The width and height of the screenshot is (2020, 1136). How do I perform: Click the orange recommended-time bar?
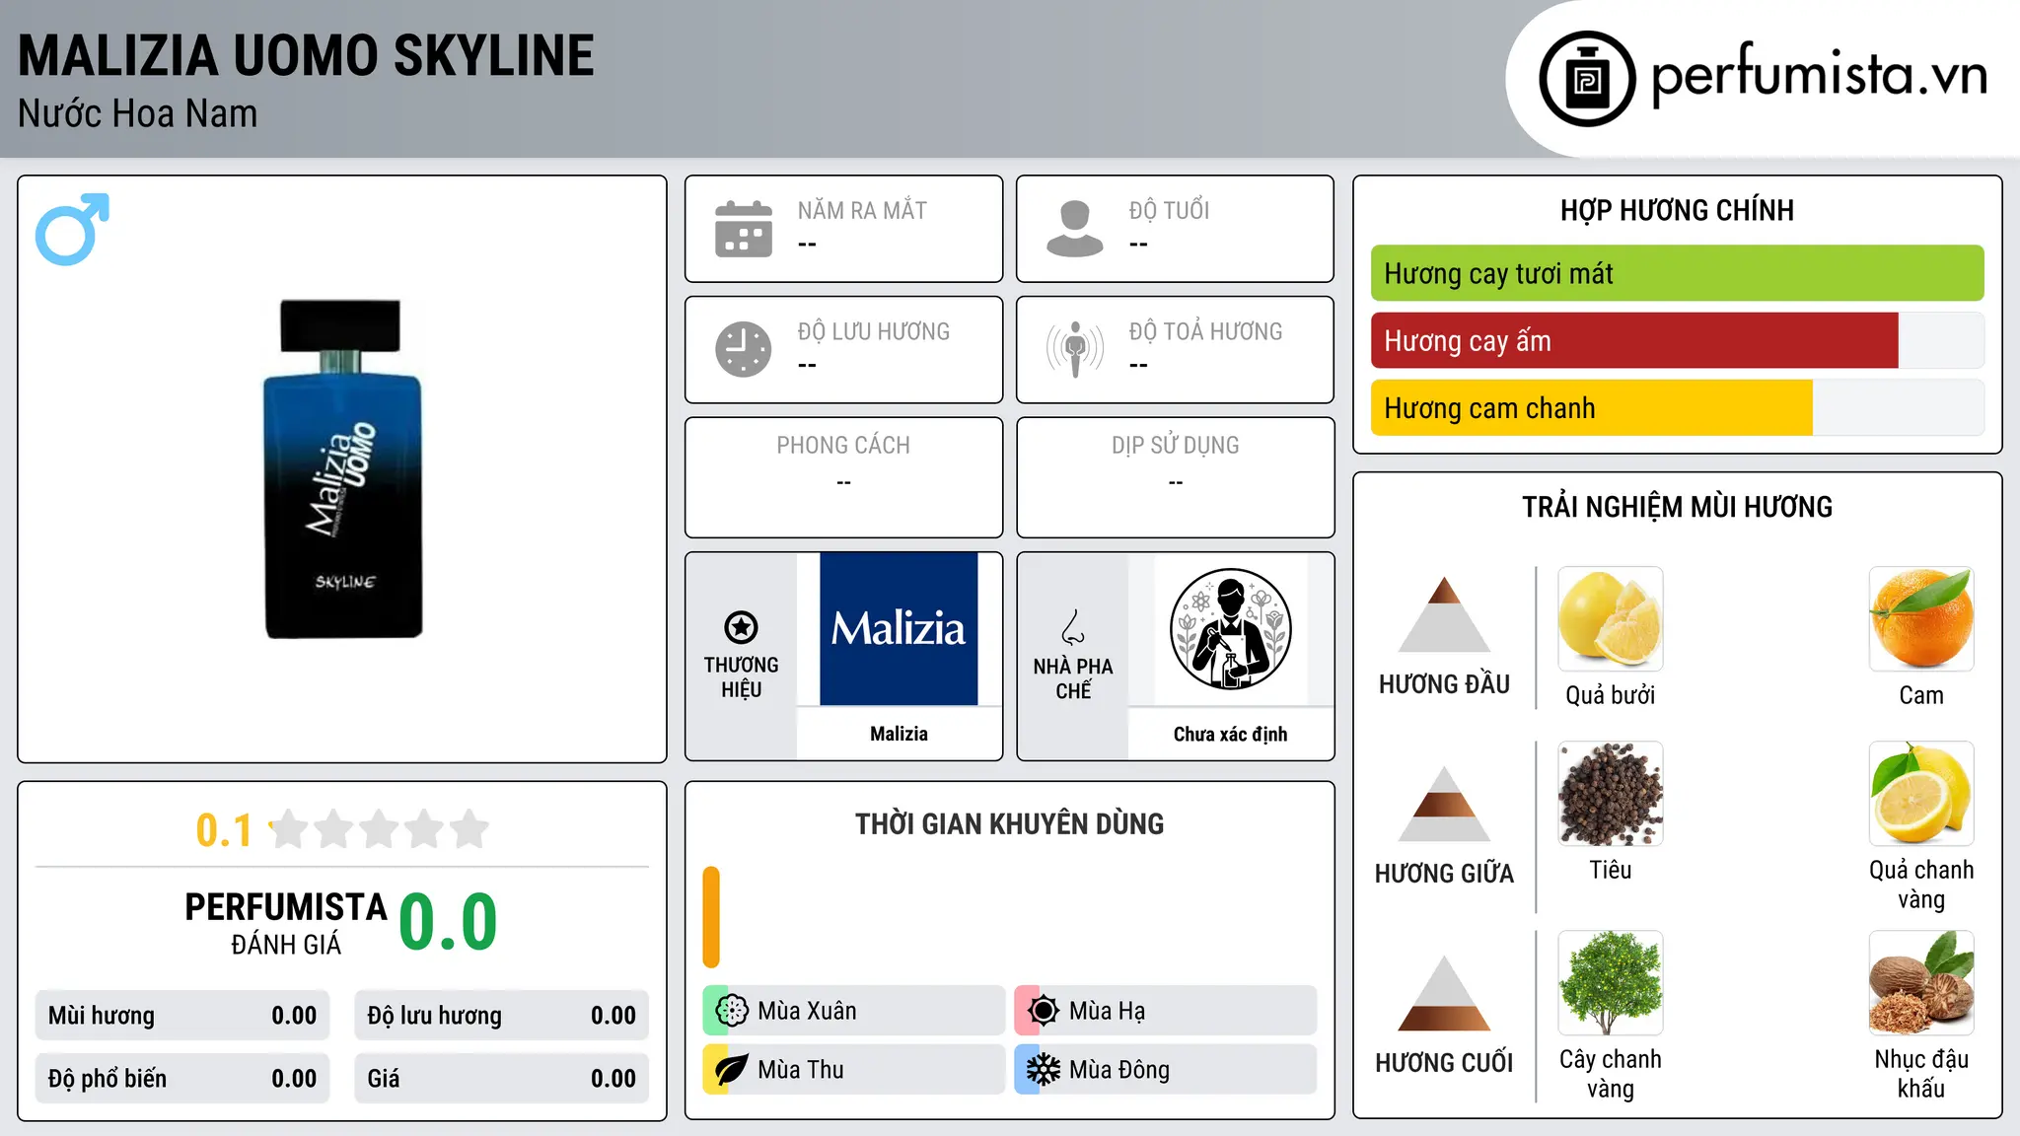click(x=711, y=917)
